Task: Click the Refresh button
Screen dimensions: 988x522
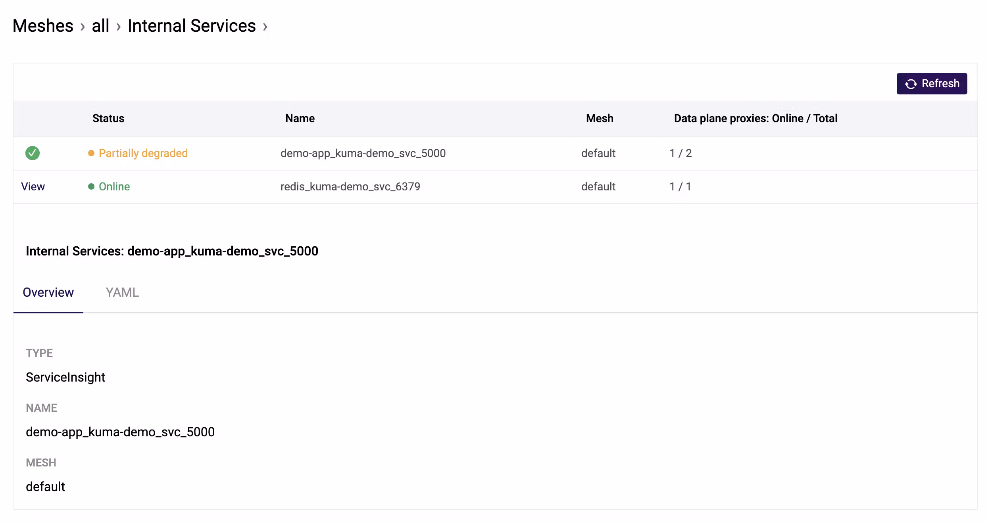Action: pyautogui.click(x=931, y=84)
